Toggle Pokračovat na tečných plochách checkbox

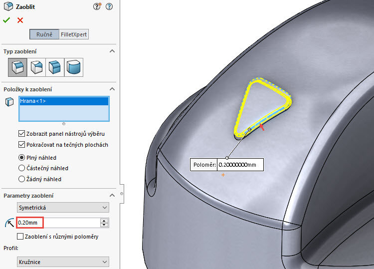[21, 144]
